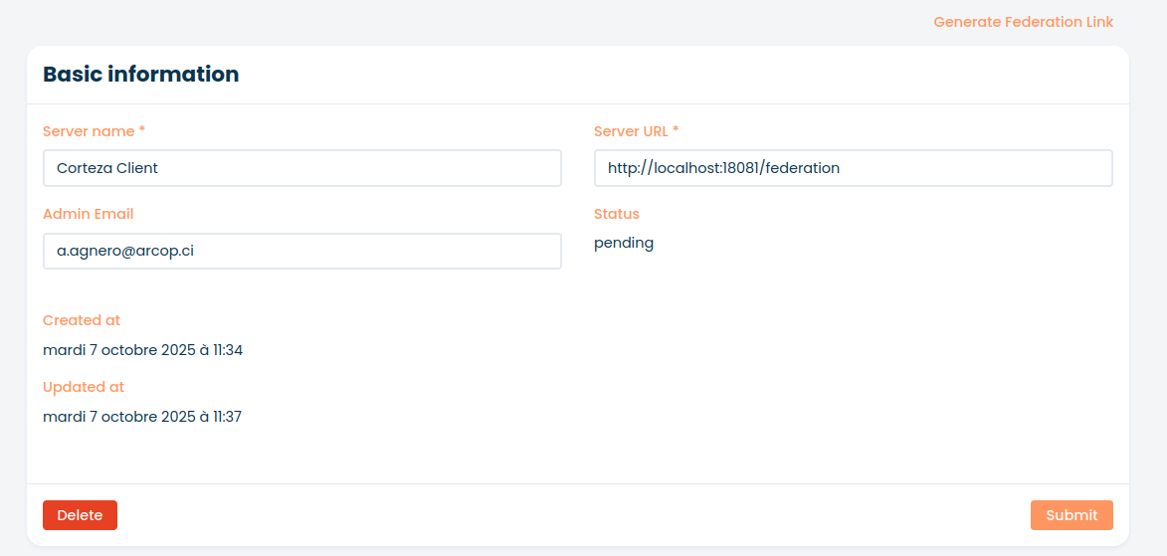
Task: Click the Updated at label
Action: click(x=84, y=387)
